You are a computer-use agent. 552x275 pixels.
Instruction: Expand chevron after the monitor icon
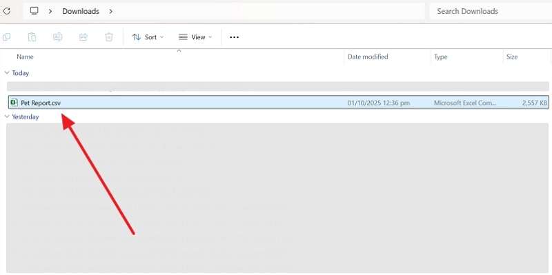tap(50, 11)
